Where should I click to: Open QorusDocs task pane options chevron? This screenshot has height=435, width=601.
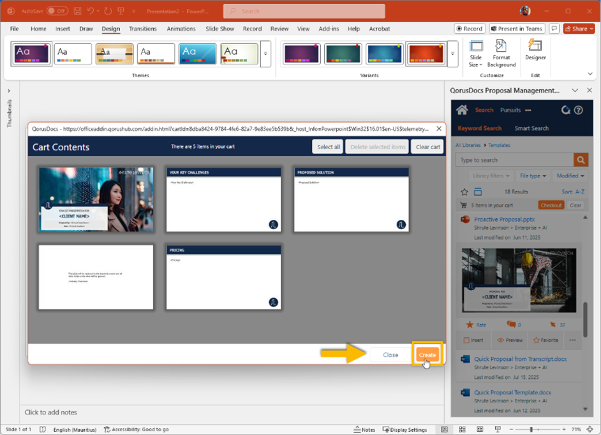pos(575,91)
